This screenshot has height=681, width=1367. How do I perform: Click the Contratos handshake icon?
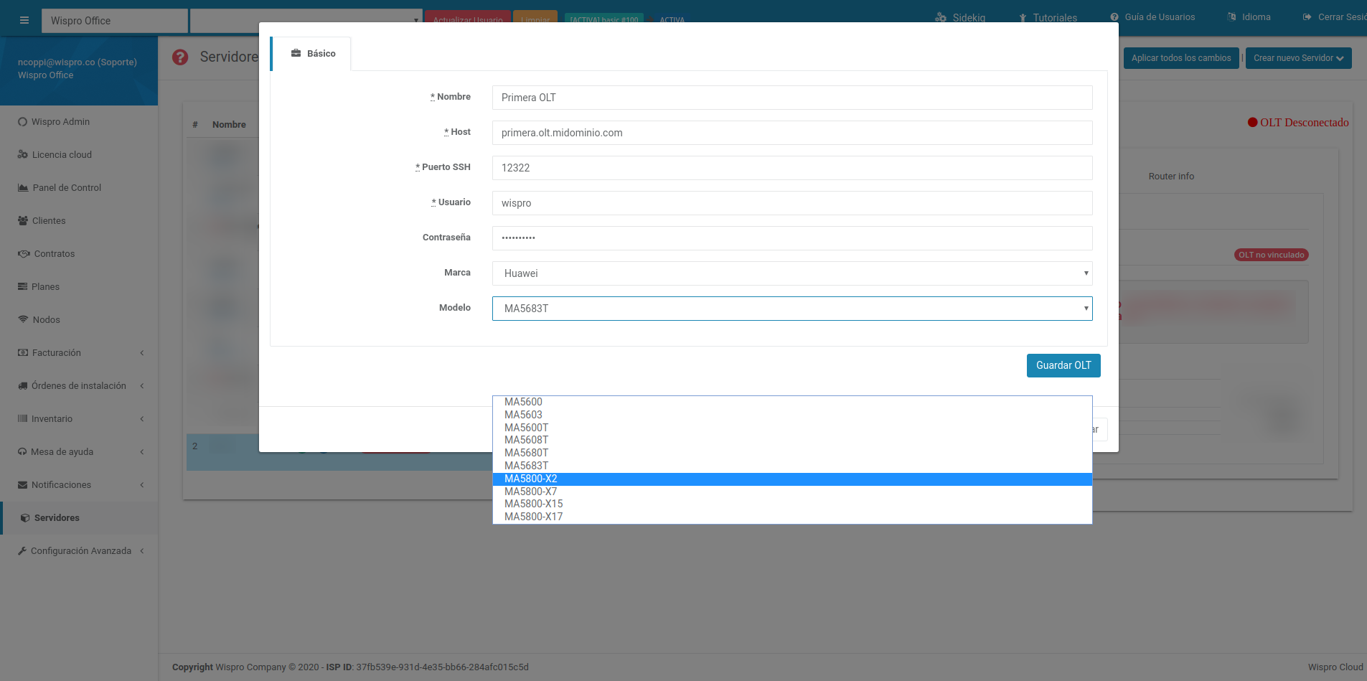(x=24, y=254)
